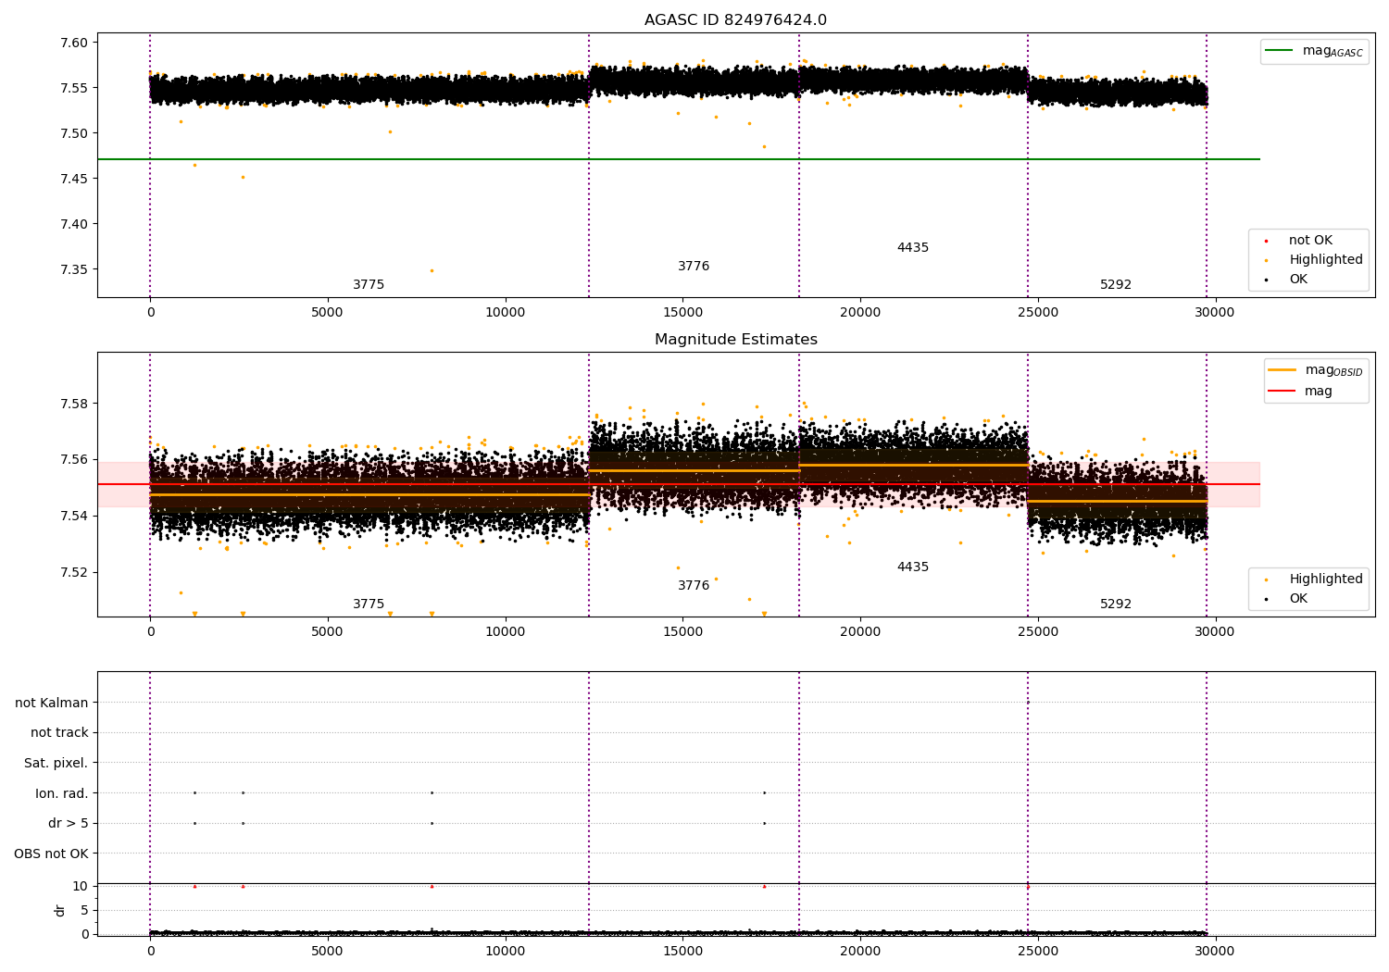This screenshot has width=1389, height=972.
Task: Click OBSID label 4435 in Magnitude Estimates plot
Action: [x=913, y=567]
